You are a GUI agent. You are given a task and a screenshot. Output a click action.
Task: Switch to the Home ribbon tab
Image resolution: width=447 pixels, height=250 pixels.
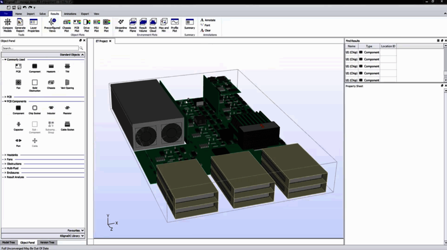click(x=18, y=14)
